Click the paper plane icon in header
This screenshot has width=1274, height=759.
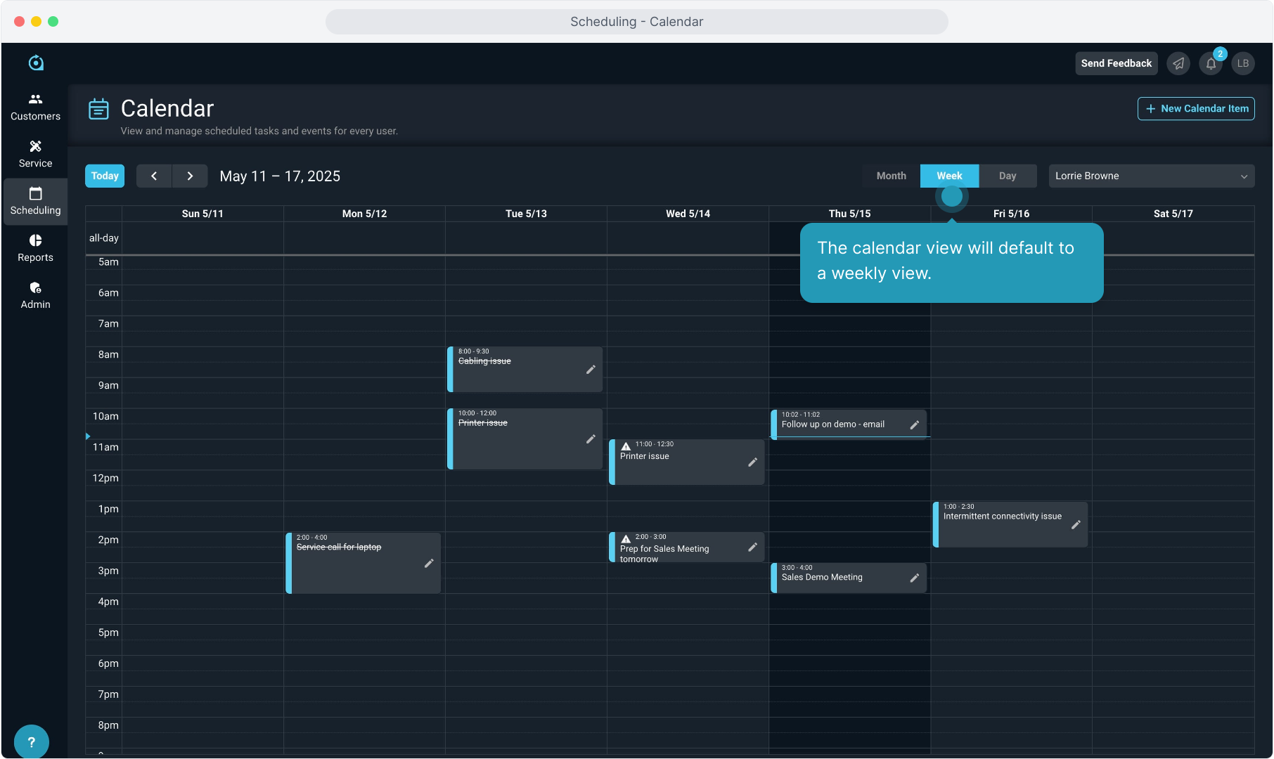pos(1178,63)
